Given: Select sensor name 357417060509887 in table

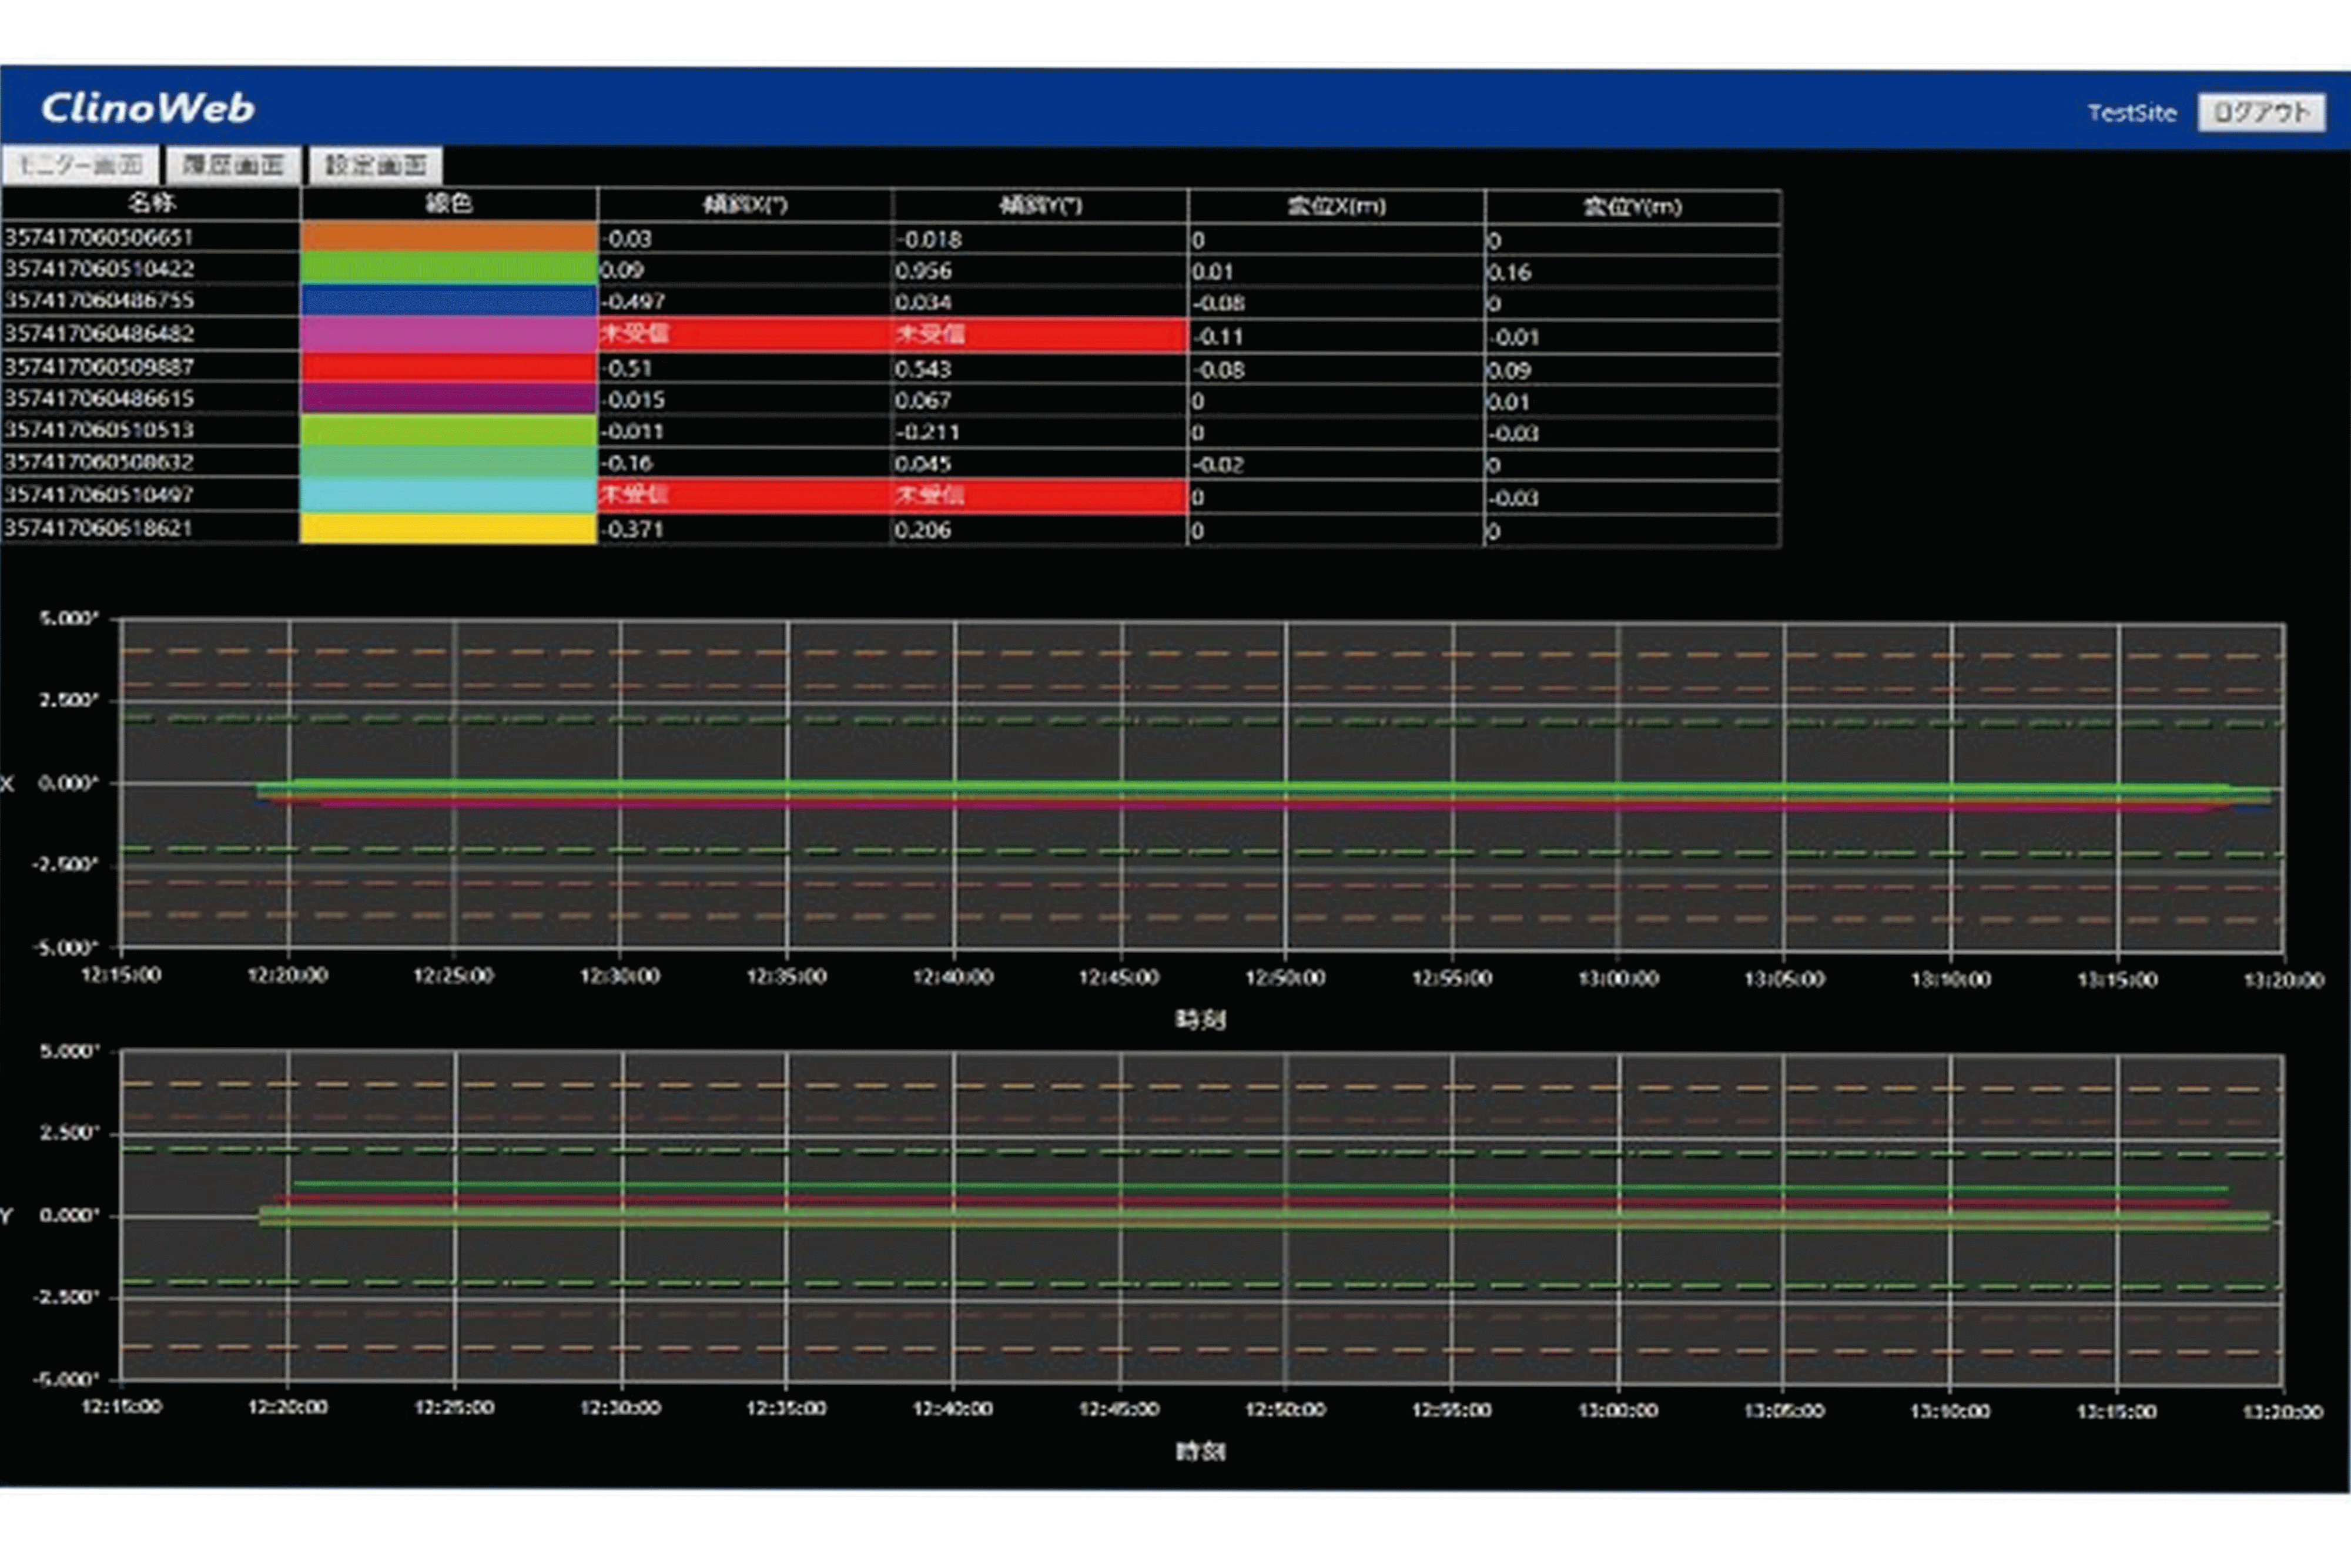Looking at the screenshot, I should pos(99,367).
